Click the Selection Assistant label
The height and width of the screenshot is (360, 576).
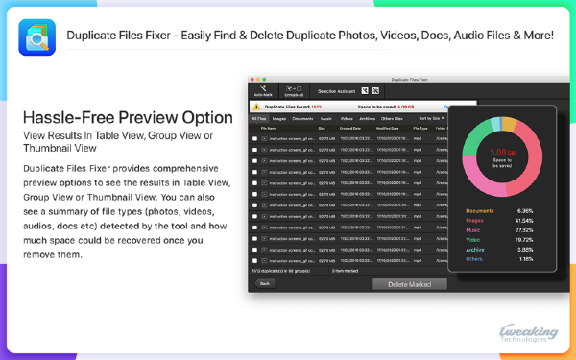tap(337, 91)
